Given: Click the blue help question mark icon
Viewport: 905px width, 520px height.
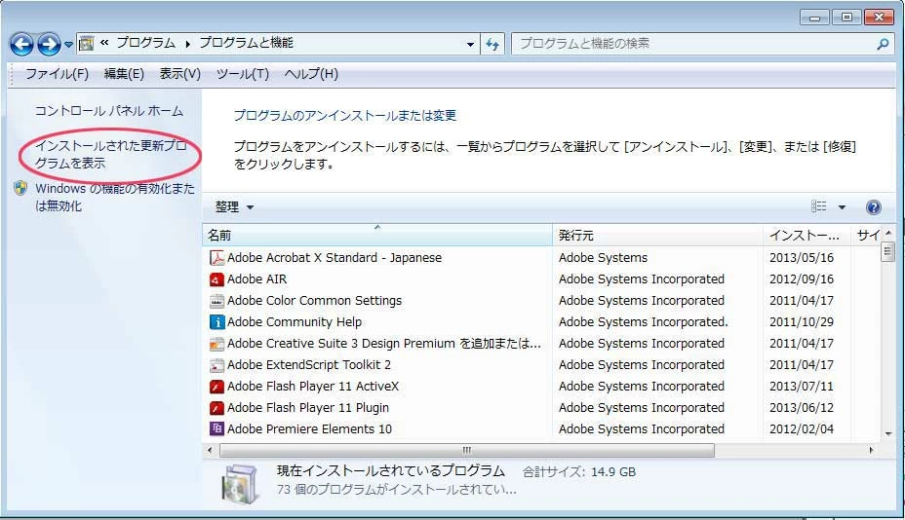Looking at the screenshot, I should pos(874,207).
